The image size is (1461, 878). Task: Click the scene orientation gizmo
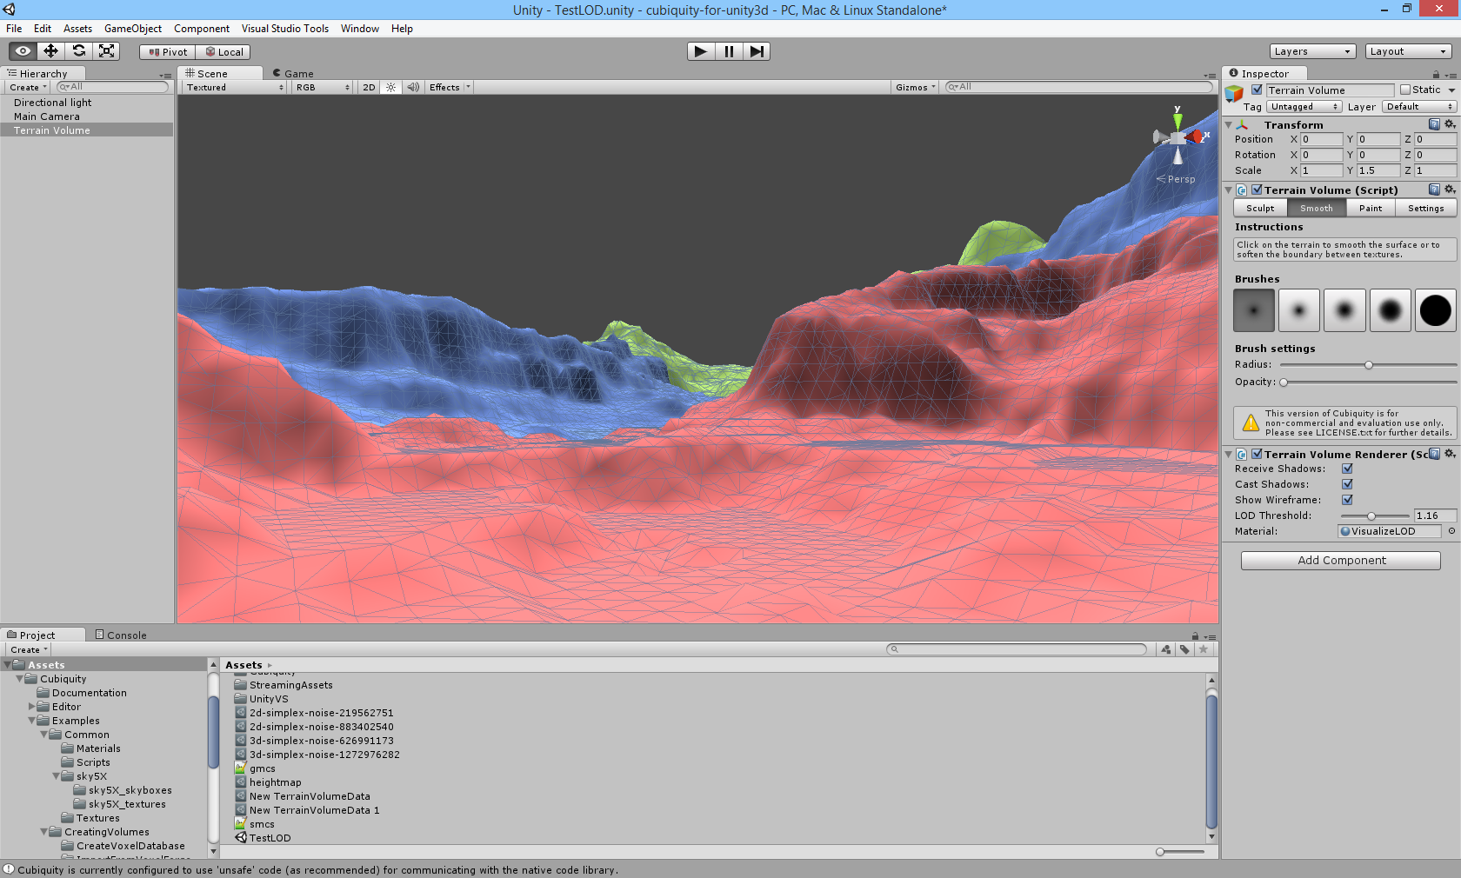tap(1178, 137)
